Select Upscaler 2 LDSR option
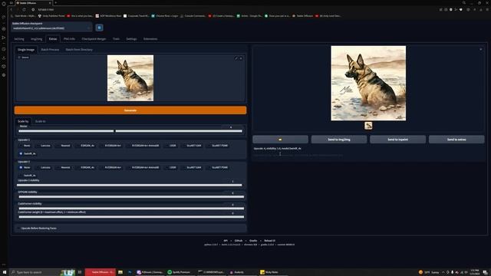 click(170, 168)
